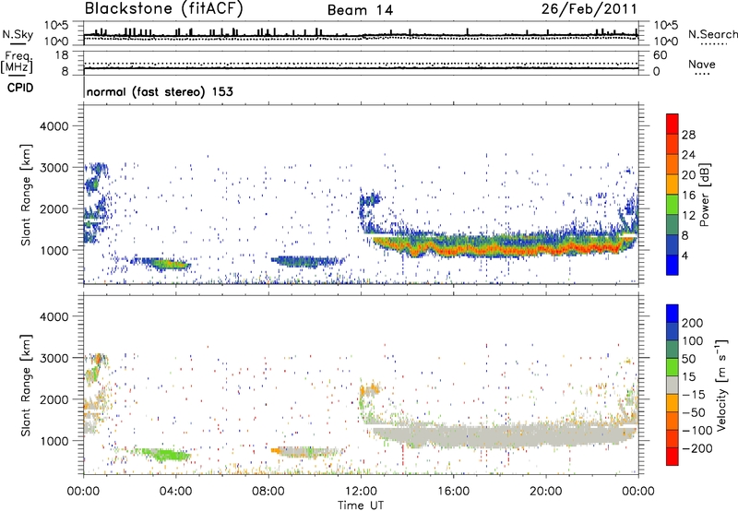The image size is (738, 511).
Task: Click the "10^5" label beside N.Search
Action: tap(666, 25)
